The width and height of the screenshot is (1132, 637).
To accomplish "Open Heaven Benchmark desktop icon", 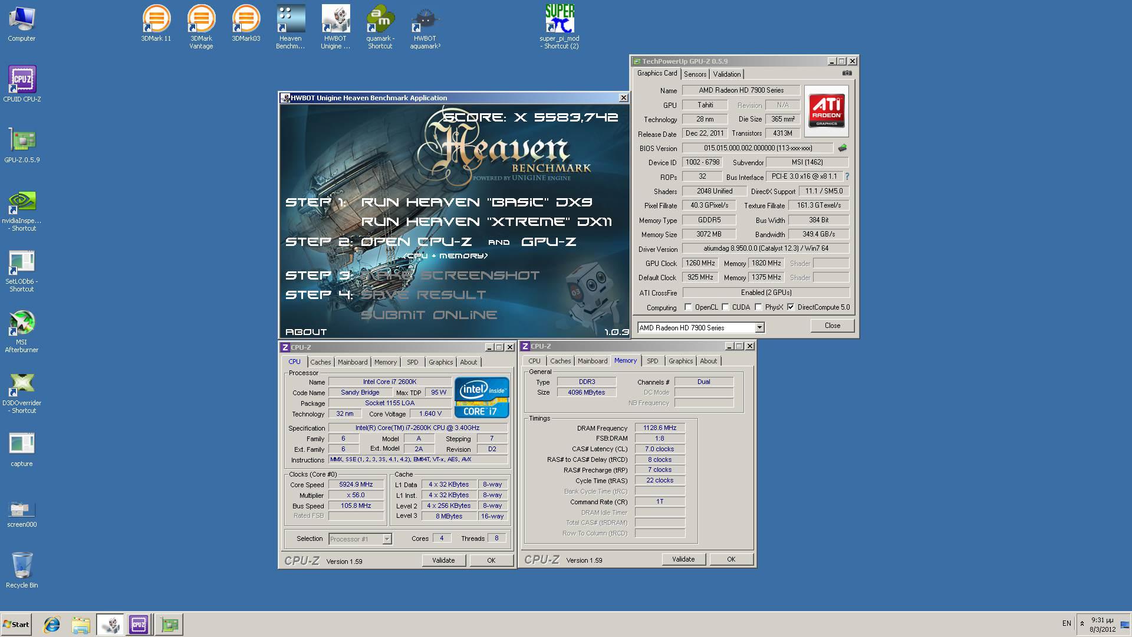I will pyautogui.click(x=291, y=27).
